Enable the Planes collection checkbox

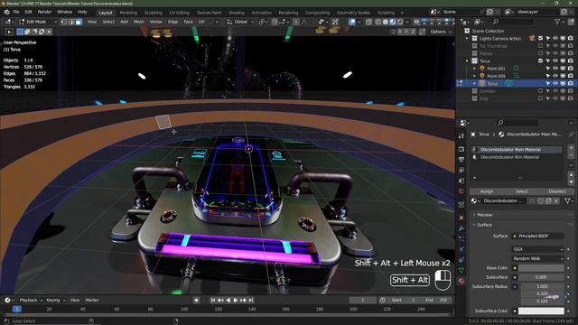coord(540,53)
